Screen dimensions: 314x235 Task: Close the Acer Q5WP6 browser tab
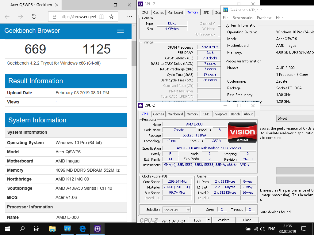tap(57, 5)
